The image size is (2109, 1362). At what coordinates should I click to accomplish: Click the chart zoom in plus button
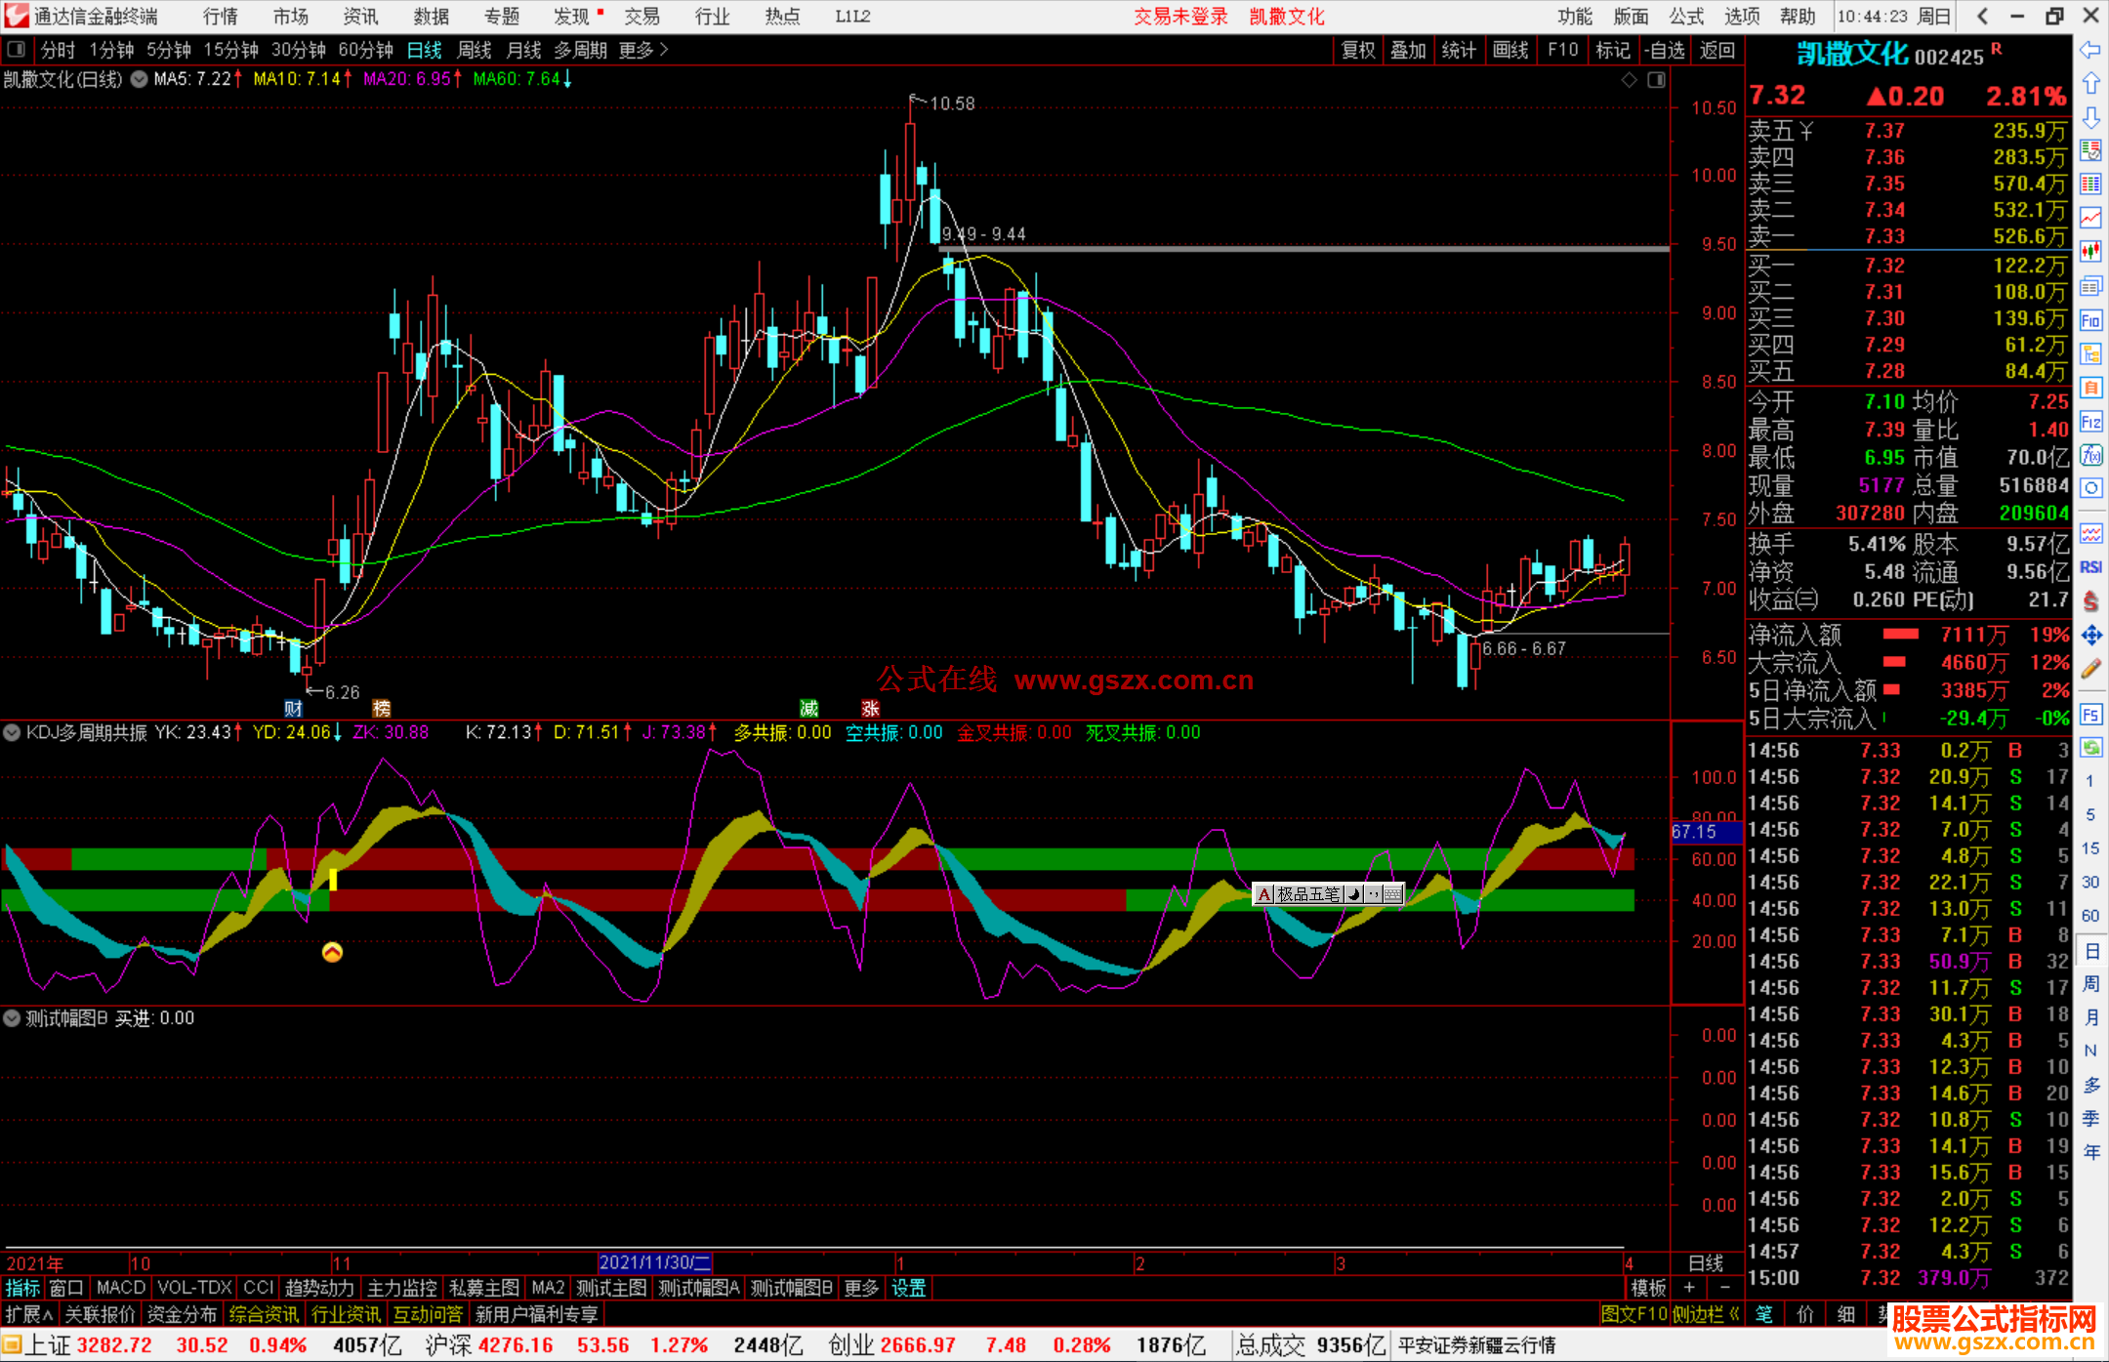point(1689,1288)
